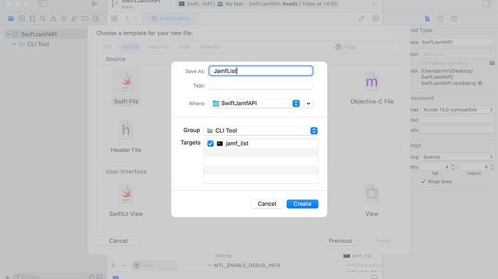This screenshot has width=498, height=279.
Task: Open the SwiftJamfAPI editor tab
Action: point(171,18)
